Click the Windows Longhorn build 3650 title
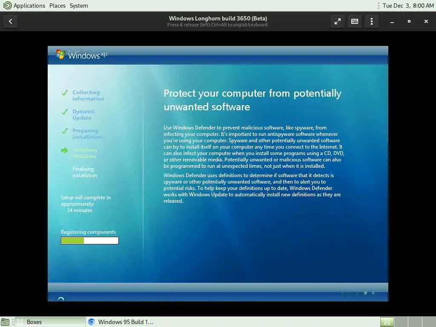 218,18
